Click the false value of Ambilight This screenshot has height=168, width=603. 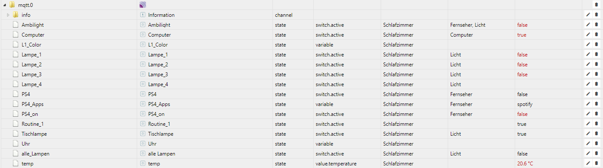click(522, 25)
